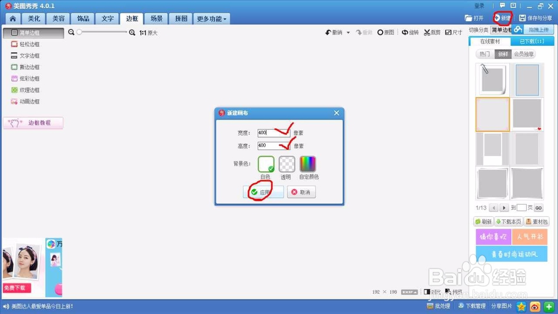Viewport: 558px width, 314px height.
Task: Click 保存与分享 button
Action: 536,18
